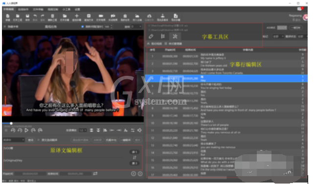Click the dictionary lookup button beside the dropdown
This screenshot has width=315, height=184.
tap(30, 140)
